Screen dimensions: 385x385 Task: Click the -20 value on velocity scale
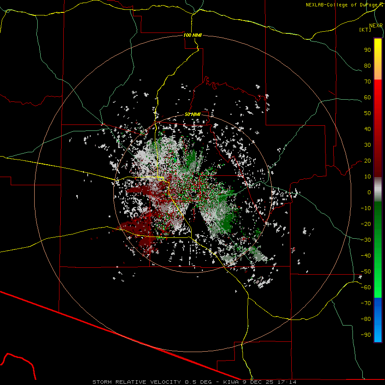pos(366,224)
